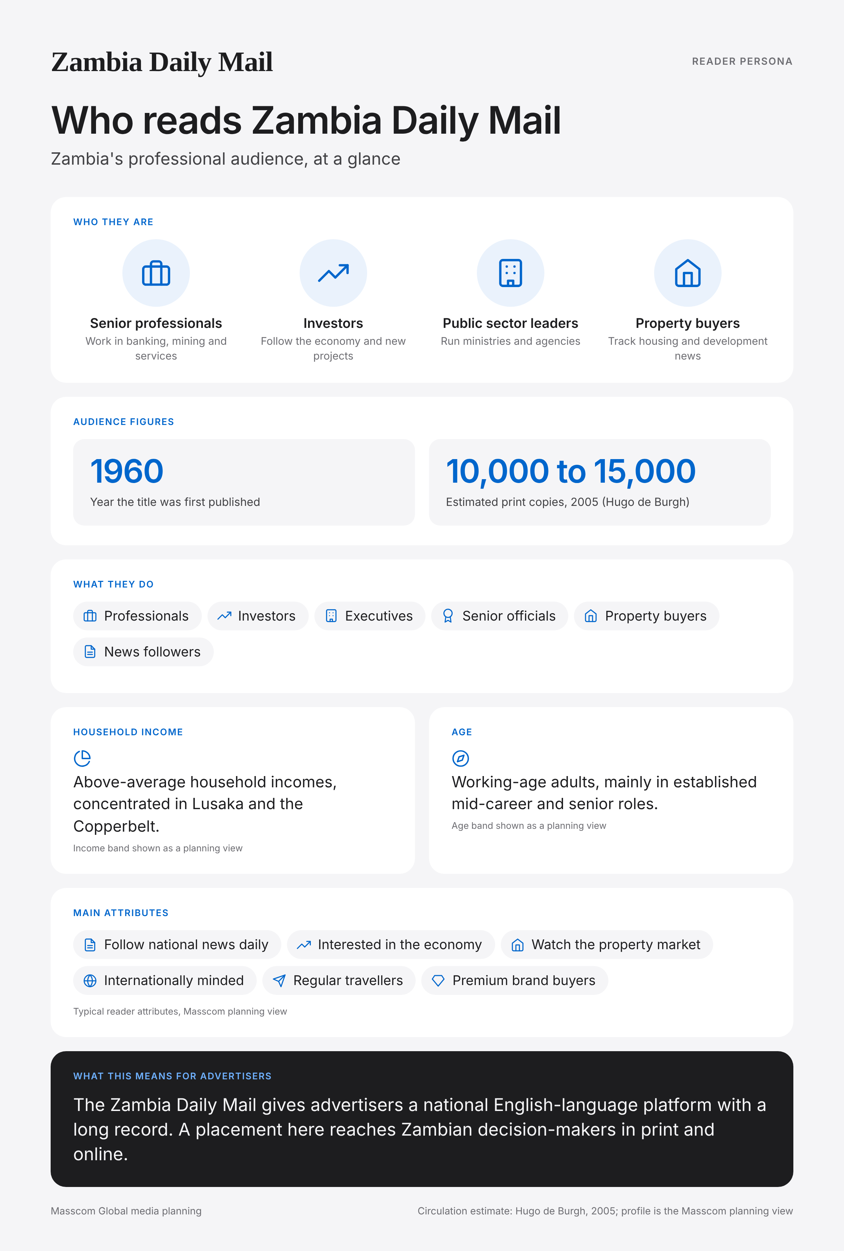The image size is (844, 1251).
Task: Select the Follow national news daily tag
Action: coord(177,944)
